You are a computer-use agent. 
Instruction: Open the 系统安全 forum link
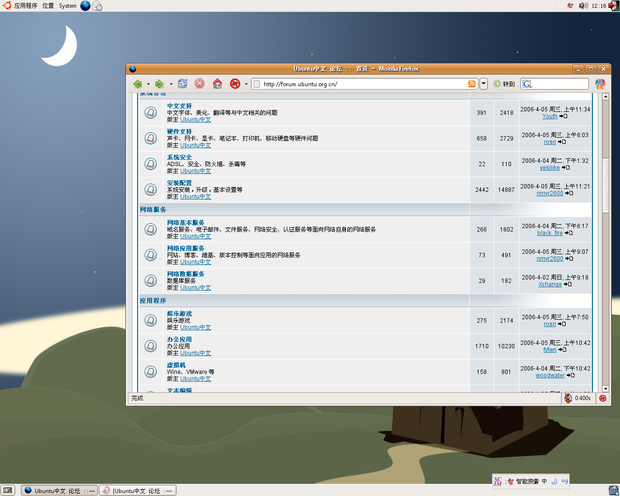[x=180, y=157]
